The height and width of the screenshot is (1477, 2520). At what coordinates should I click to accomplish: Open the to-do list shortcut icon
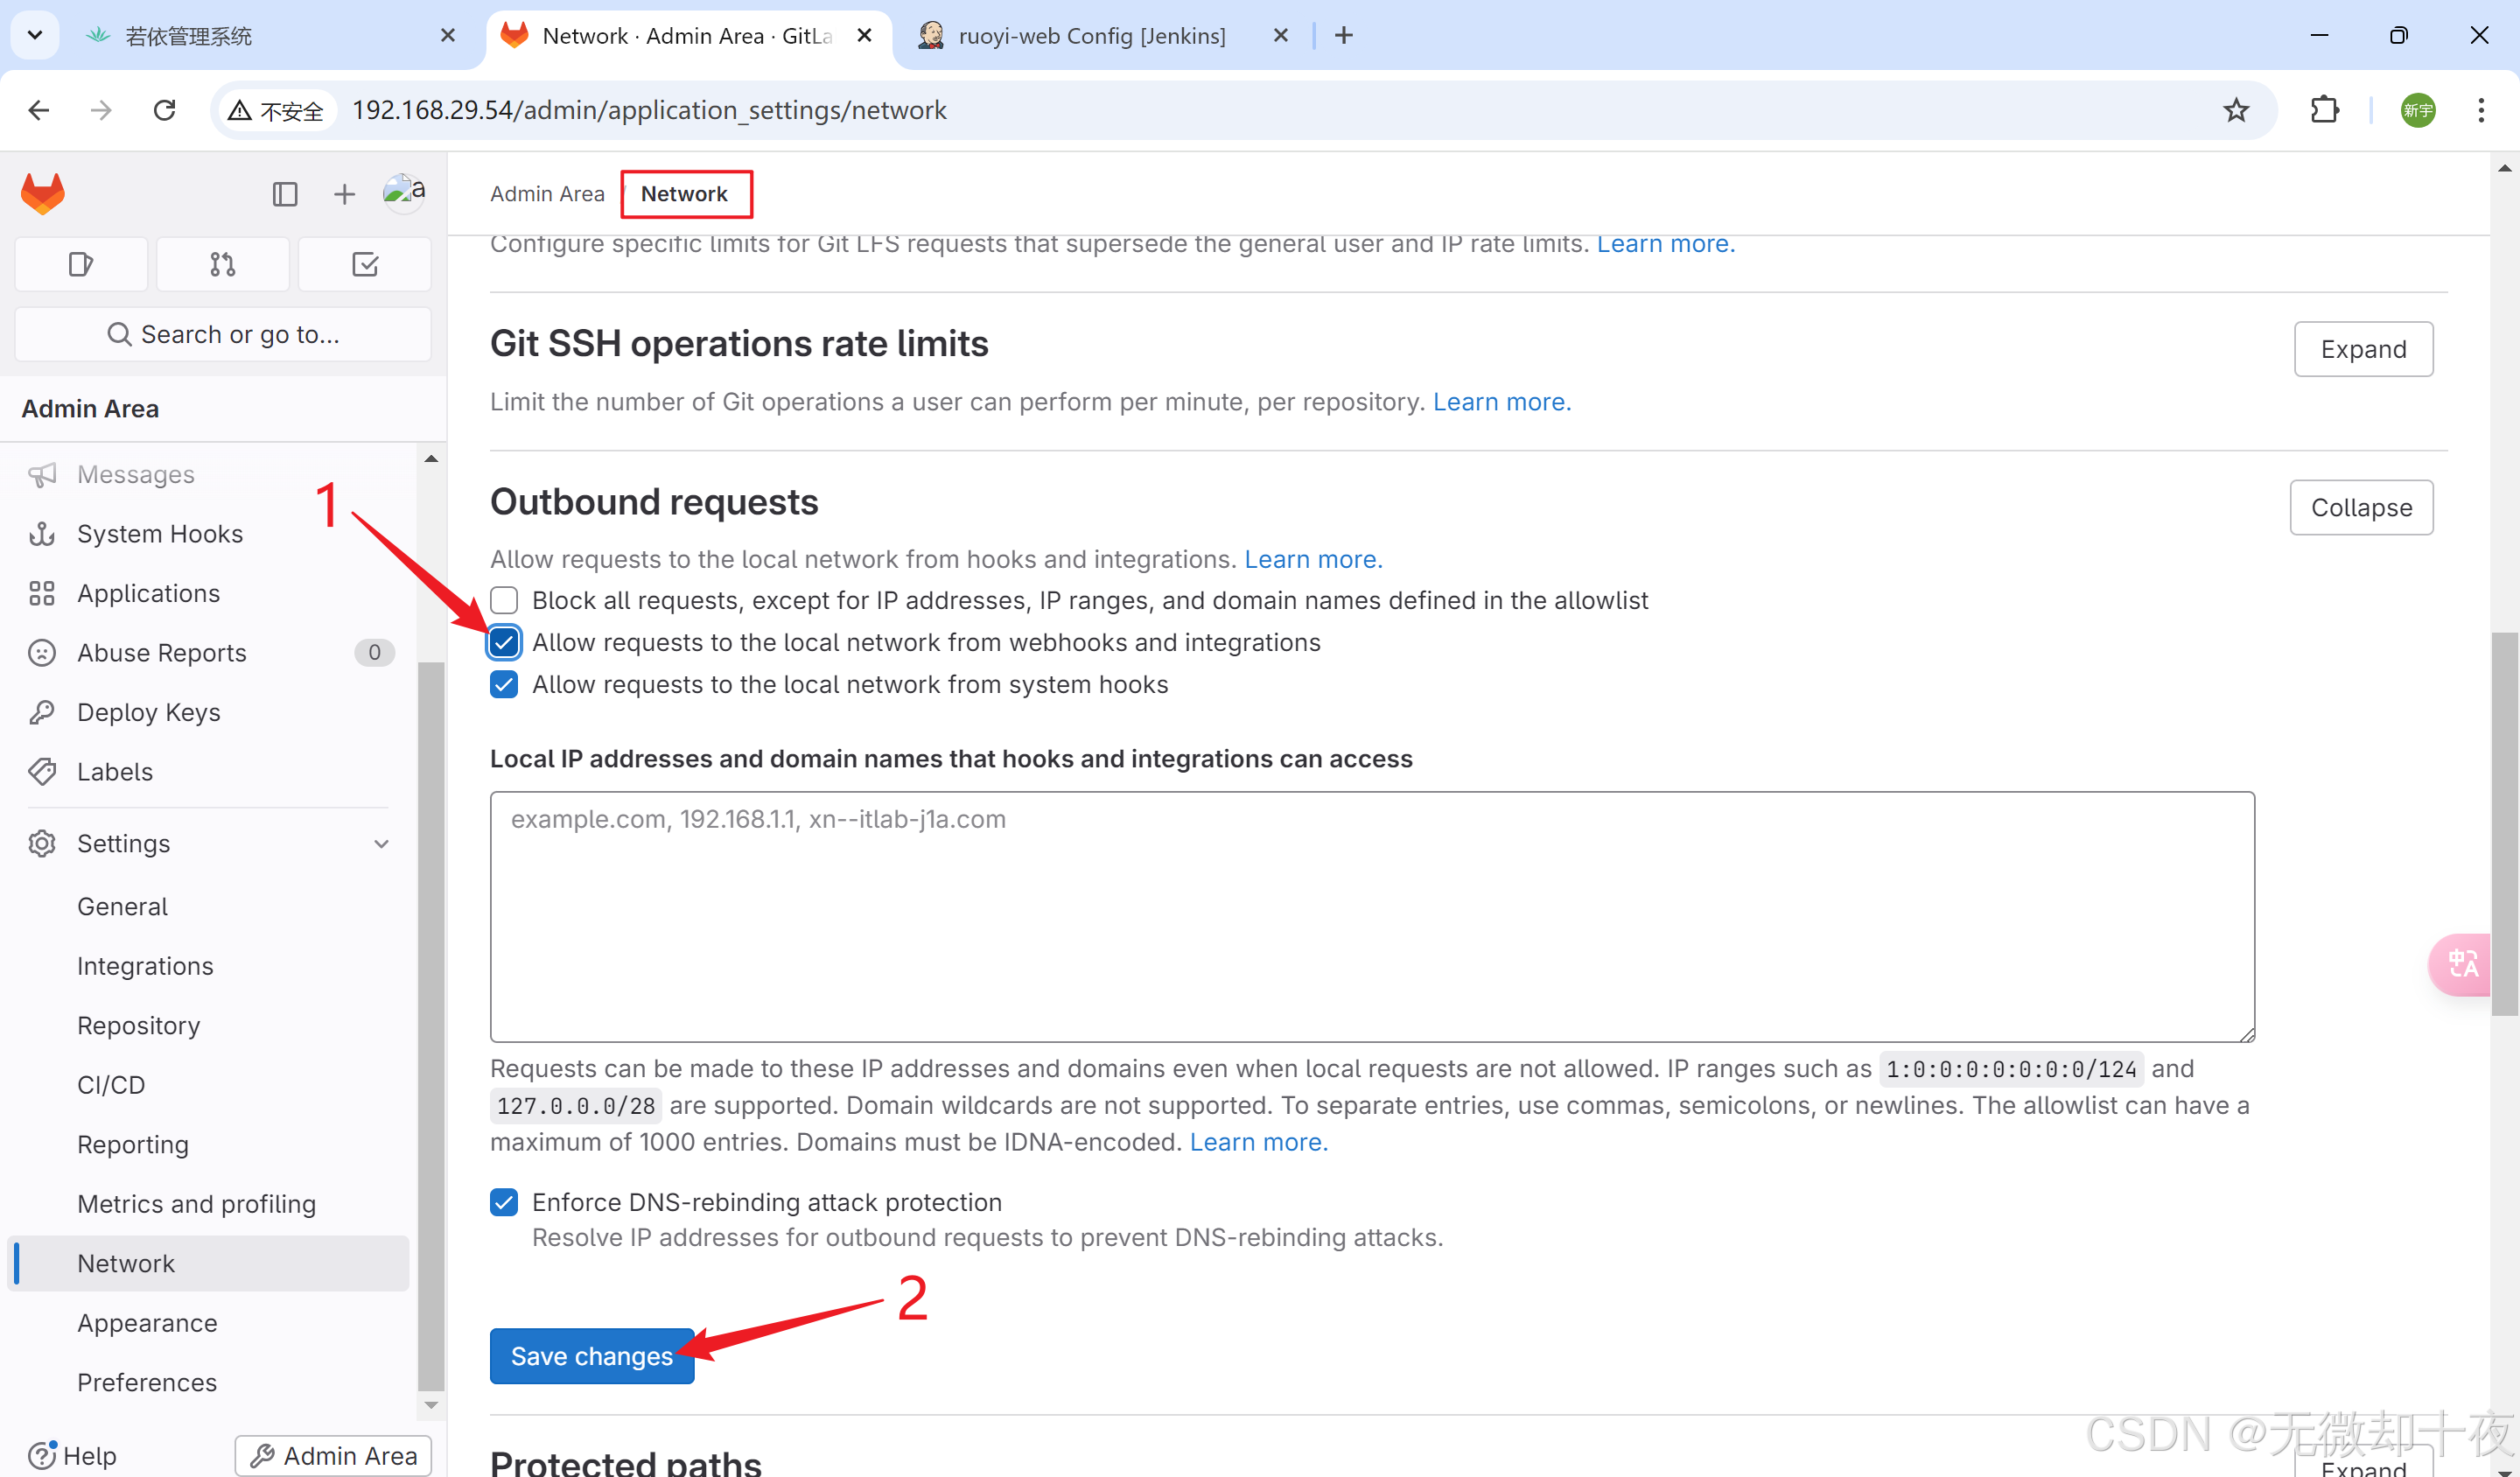365,265
